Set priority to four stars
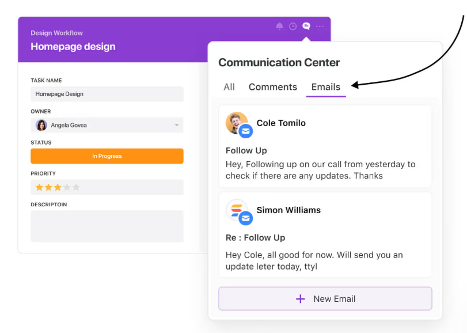This screenshot has width=467, height=333. (x=67, y=187)
